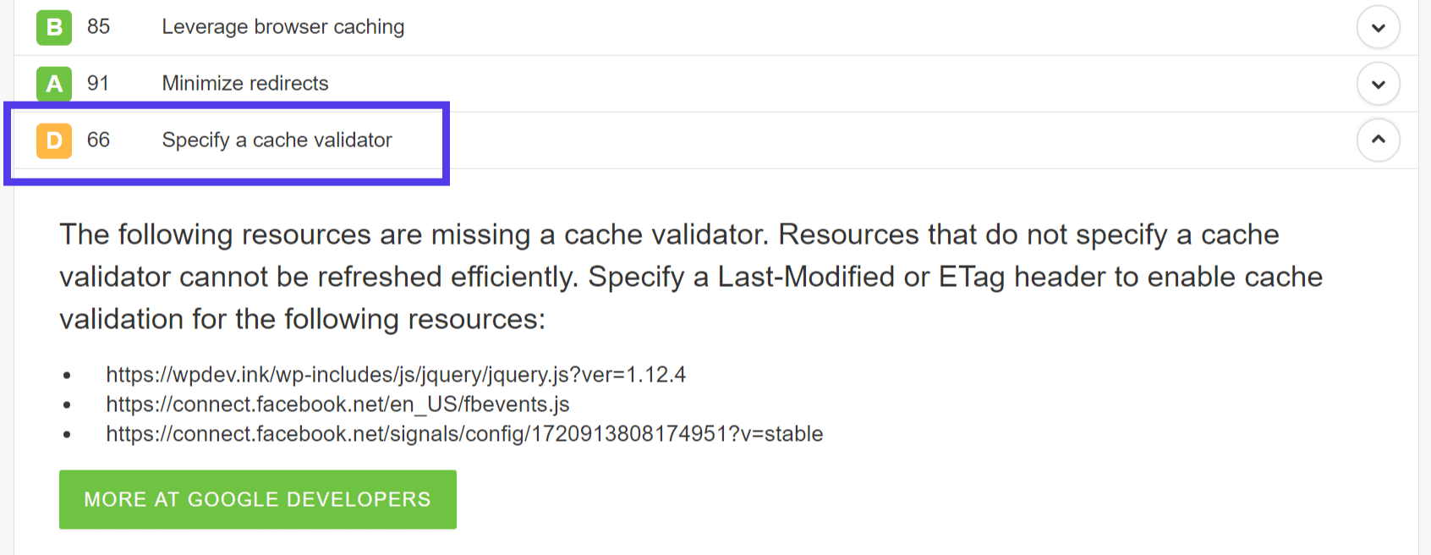
Task: Open the jquery.js resource URL
Action: coord(396,374)
